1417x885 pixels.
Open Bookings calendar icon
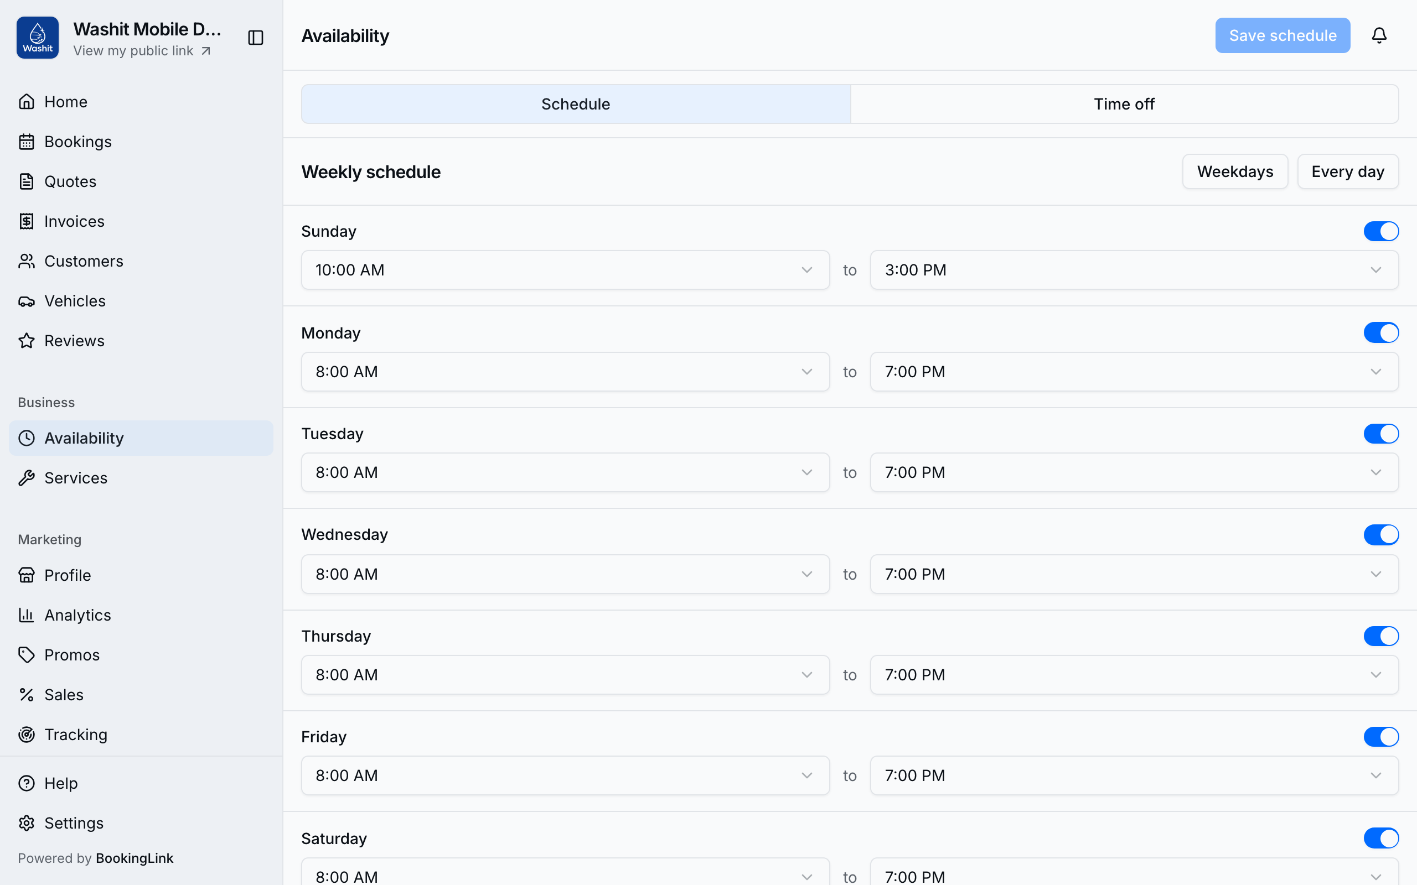coord(27,142)
